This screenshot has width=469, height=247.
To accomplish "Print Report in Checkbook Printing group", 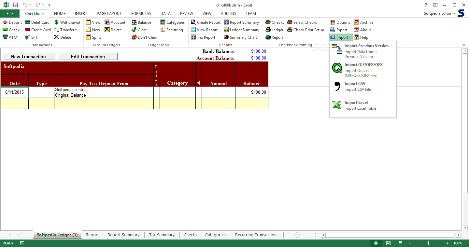I will pos(274,37).
